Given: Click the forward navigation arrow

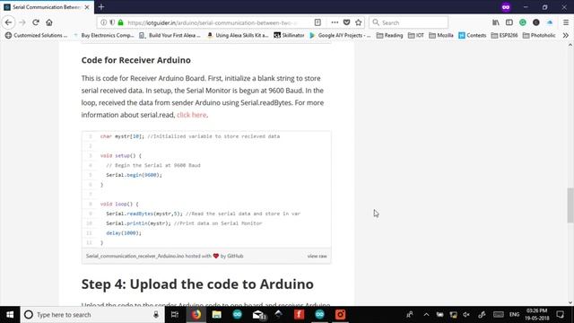Looking at the screenshot, I should tap(22, 22).
